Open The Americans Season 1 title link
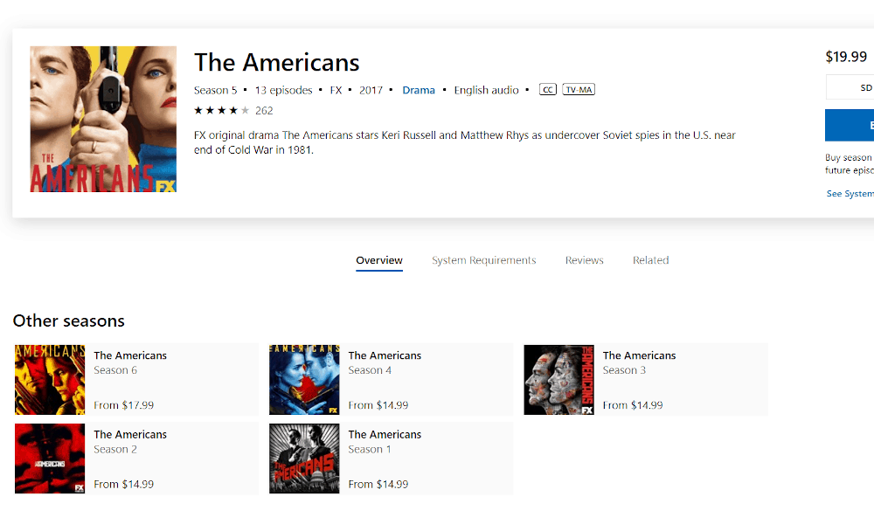874x524 pixels. [x=385, y=434]
